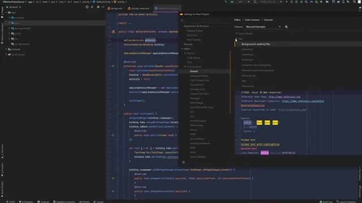The image size is (362, 203).
Task: Open the Event Log status item
Action: coord(326,202)
